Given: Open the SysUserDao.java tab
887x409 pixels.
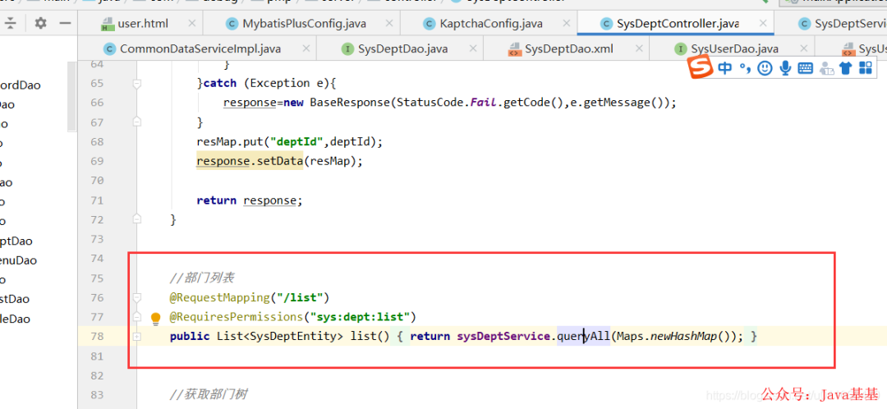Looking at the screenshot, I should point(735,48).
